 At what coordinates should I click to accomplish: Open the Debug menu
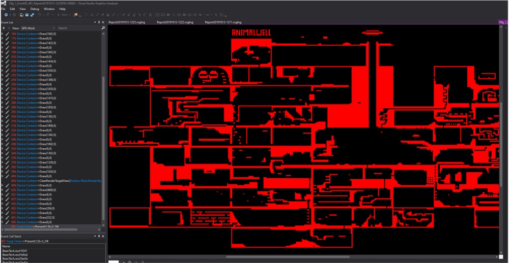35,9
